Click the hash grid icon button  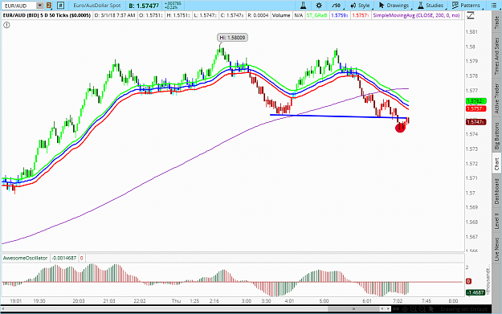60,6
